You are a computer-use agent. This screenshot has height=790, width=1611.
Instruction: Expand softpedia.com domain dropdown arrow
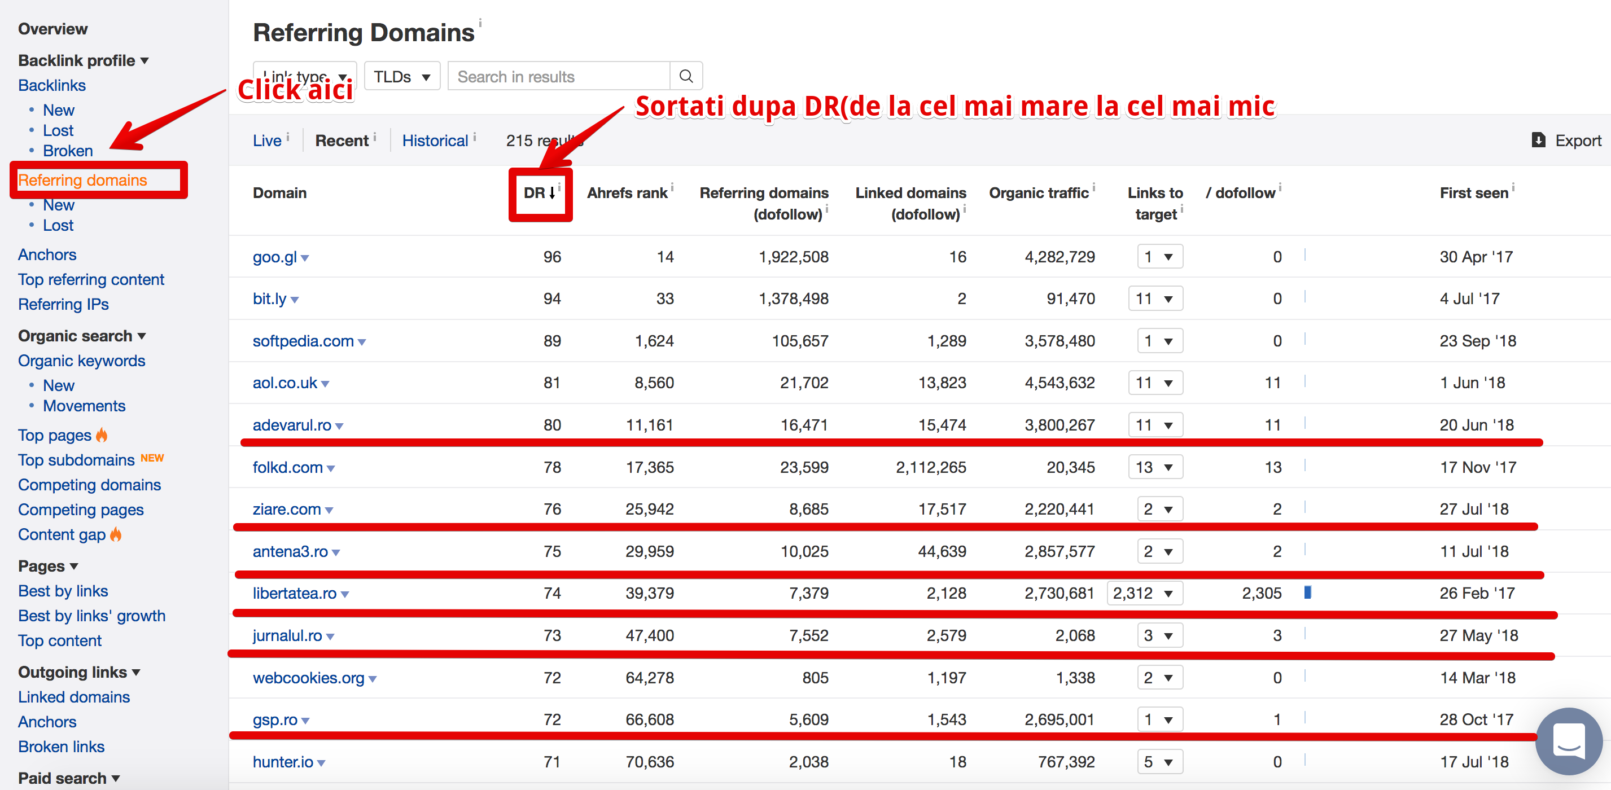pos(361,343)
